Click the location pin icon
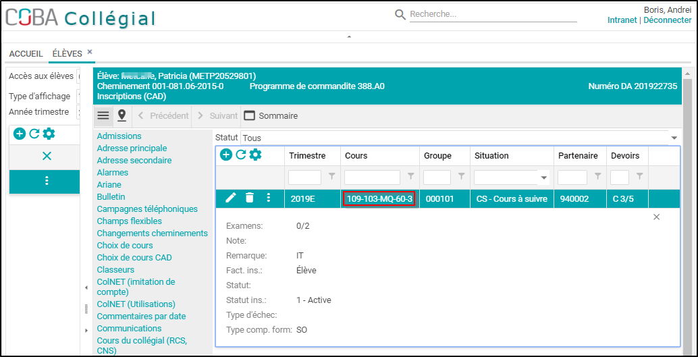This screenshot has height=357, width=698. tap(122, 115)
